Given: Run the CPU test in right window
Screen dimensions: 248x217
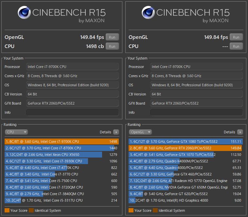Looking at the screenshot, I should (x=236, y=46).
